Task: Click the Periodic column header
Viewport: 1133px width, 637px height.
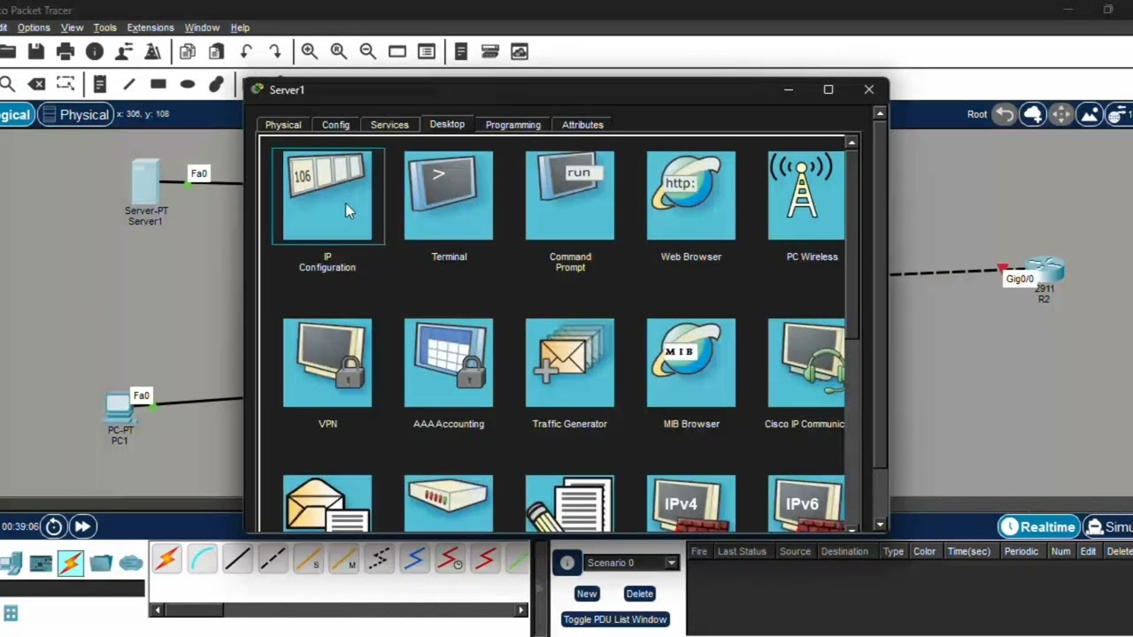Action: coord(1021,551)
